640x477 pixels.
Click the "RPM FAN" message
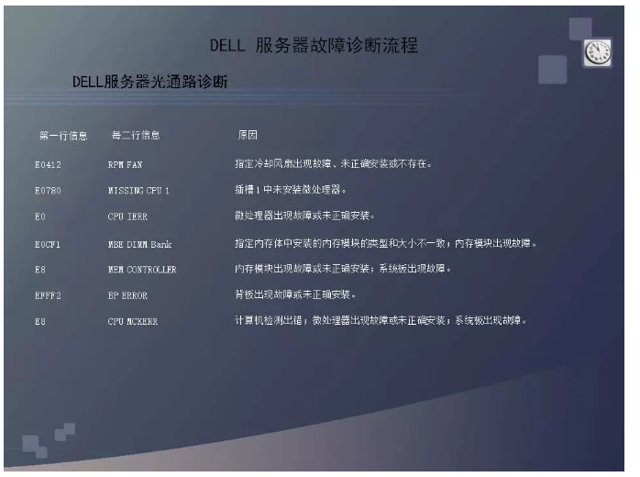coord(125,165)
